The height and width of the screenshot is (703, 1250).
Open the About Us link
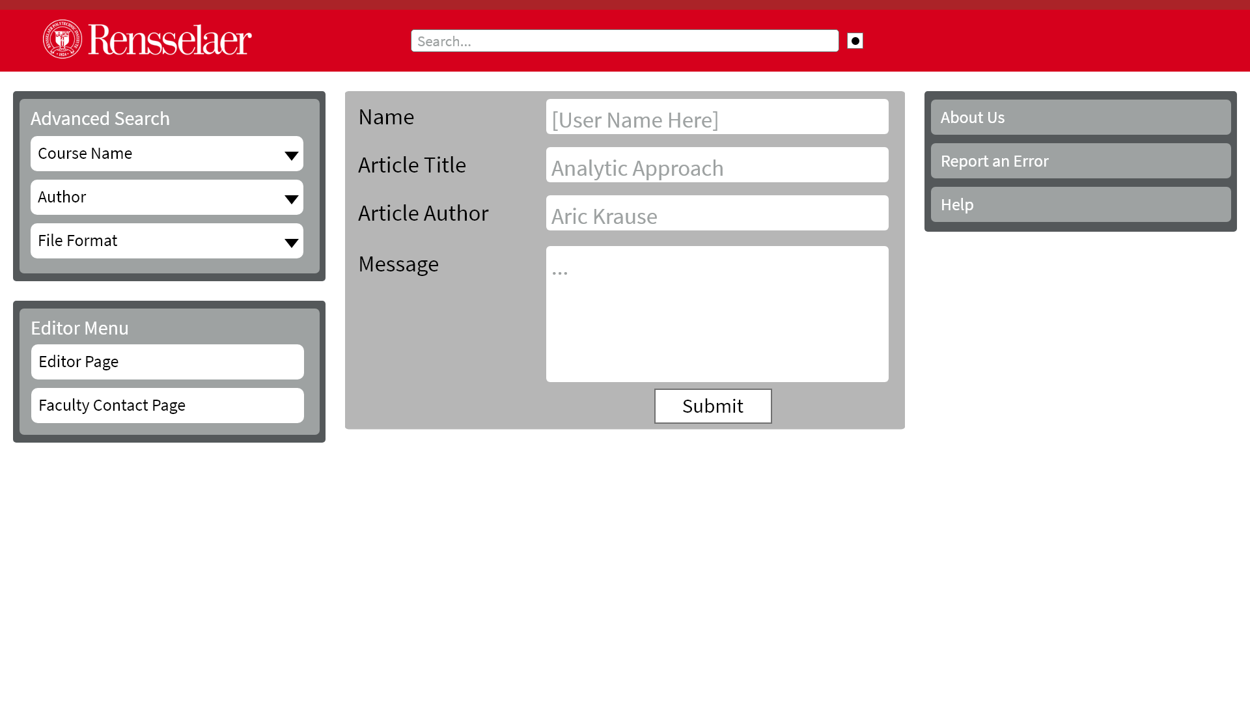coord(1080,117)
